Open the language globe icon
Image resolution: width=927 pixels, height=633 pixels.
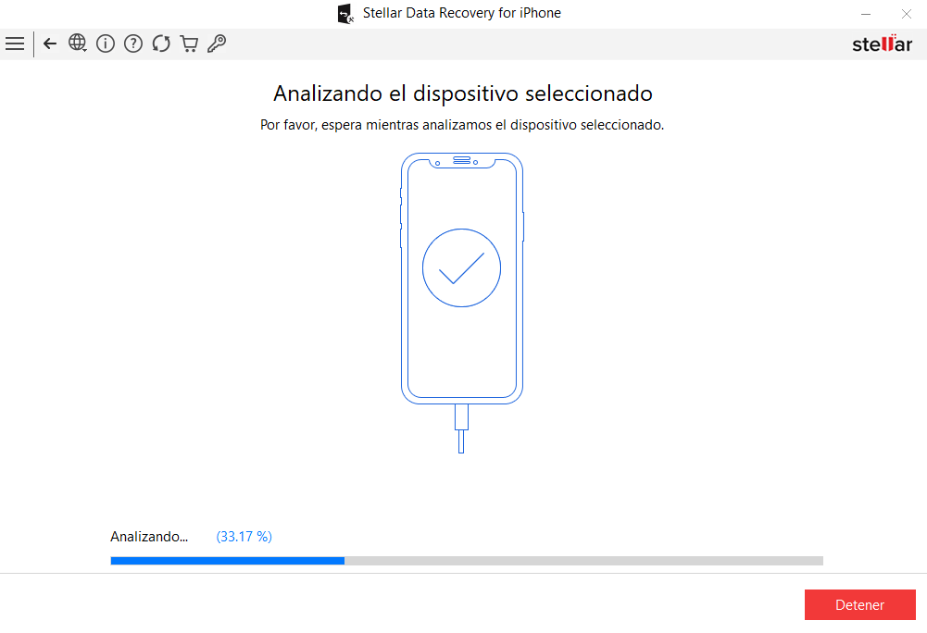point(78,43)
